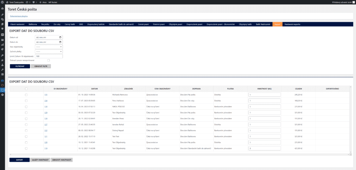This screenshot has height=170, width=356.
Task: Switch to Nastavení exportu tab
Action: coord(292,24)
